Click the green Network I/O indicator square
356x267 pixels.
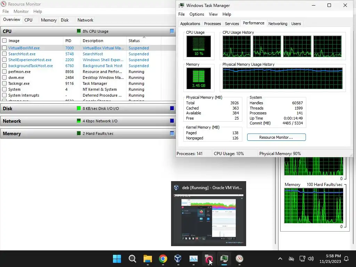coord(79,121)
